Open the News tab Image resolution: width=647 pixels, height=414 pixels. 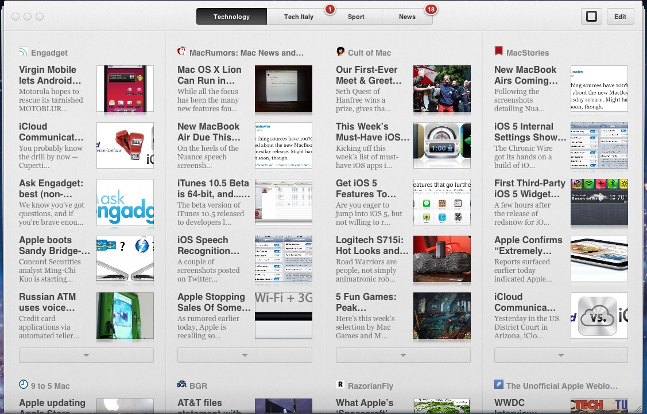pyautogui.click(x=407, y=17)
